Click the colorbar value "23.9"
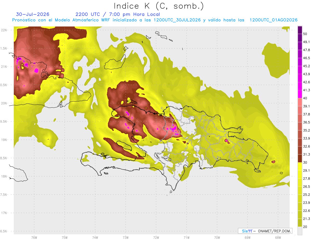This screenshot has width=312, height=241. tap(307, 203)
